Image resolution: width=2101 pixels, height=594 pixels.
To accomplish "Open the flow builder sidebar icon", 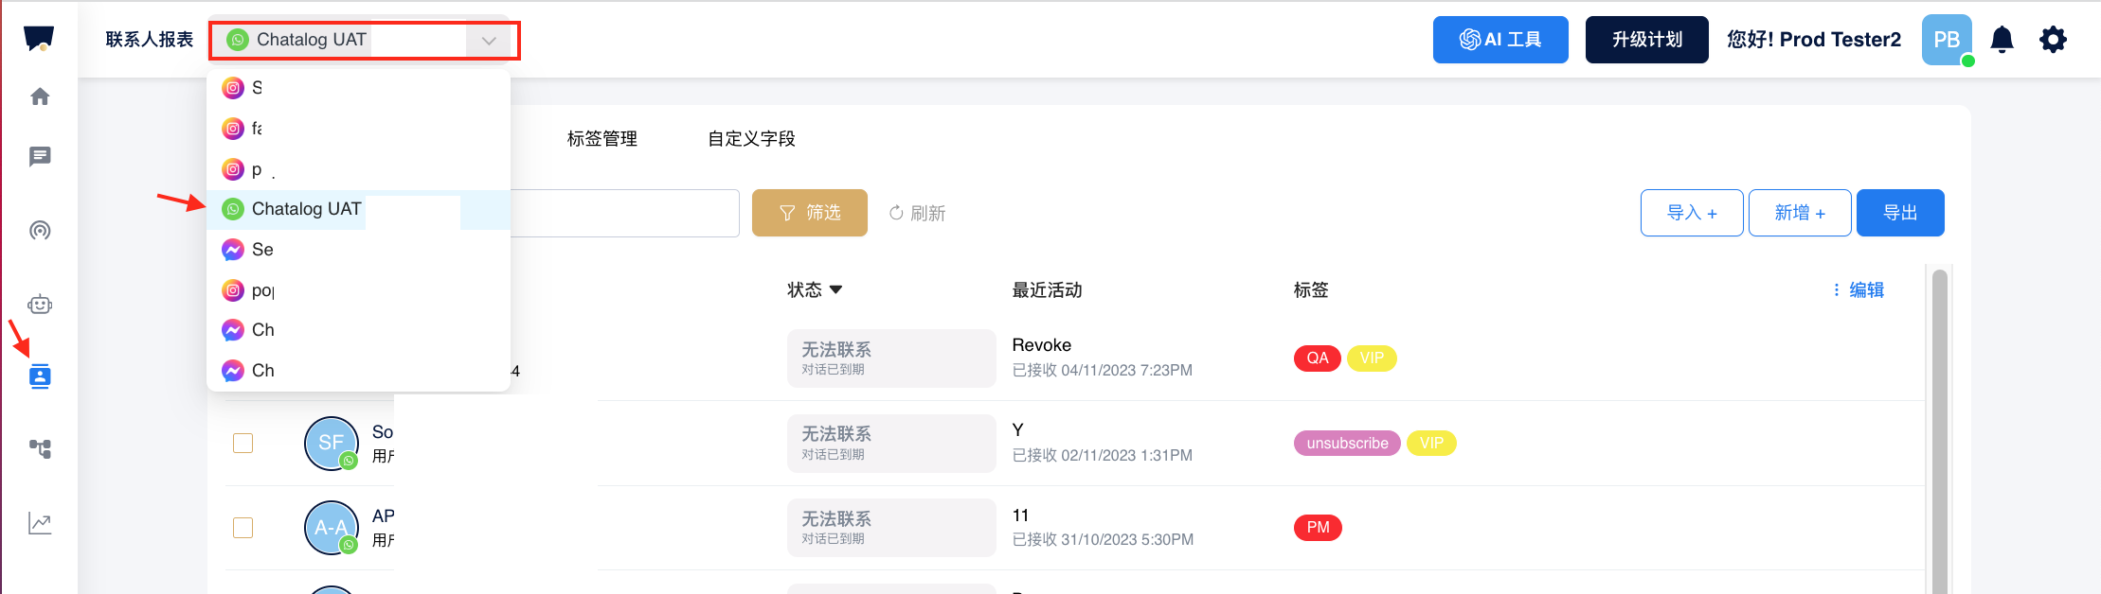I will point(40,448).
